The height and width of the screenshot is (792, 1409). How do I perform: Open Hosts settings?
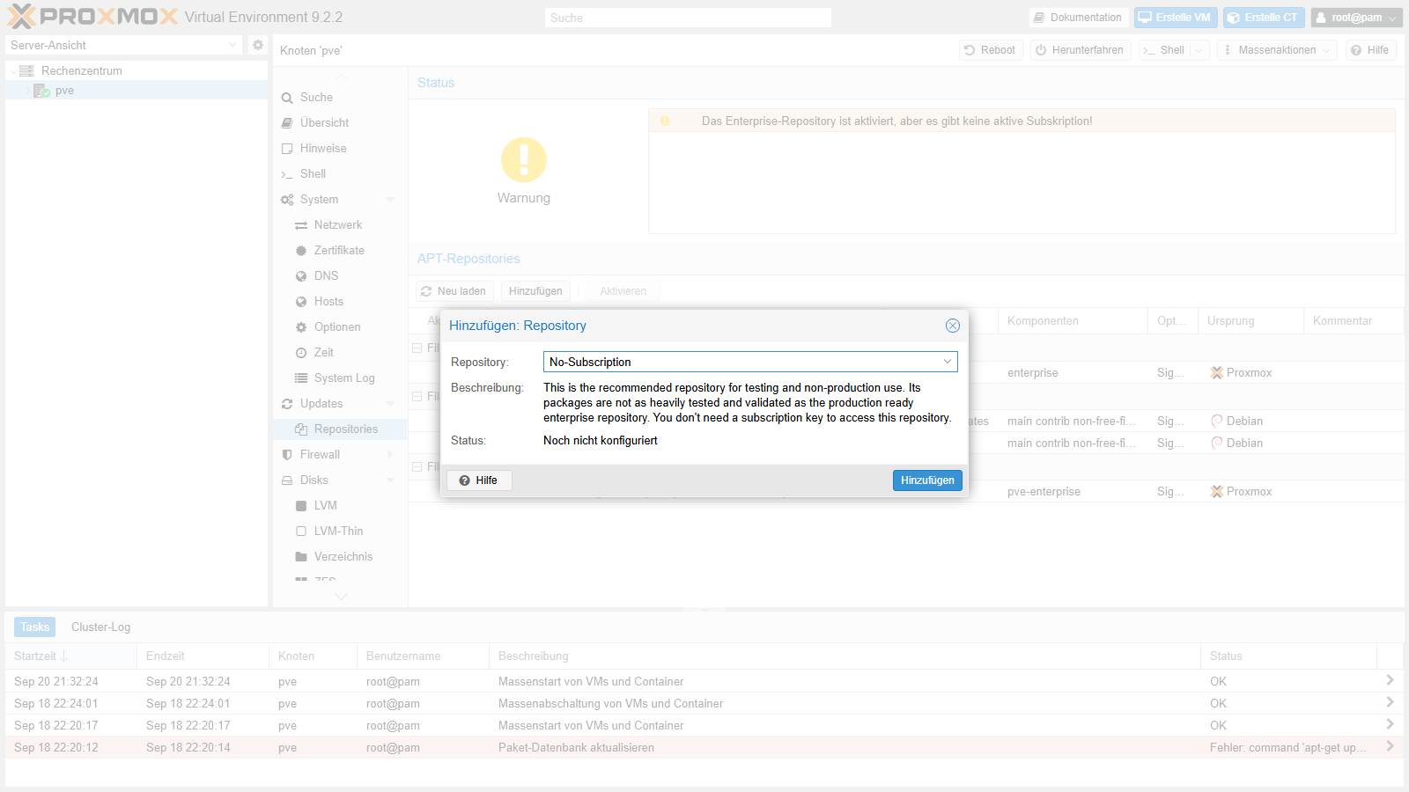(339, 302)
